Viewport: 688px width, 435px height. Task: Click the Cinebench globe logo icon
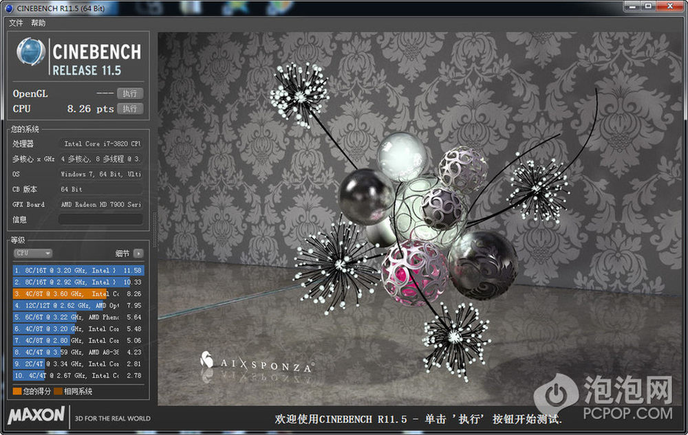[31, 54]
